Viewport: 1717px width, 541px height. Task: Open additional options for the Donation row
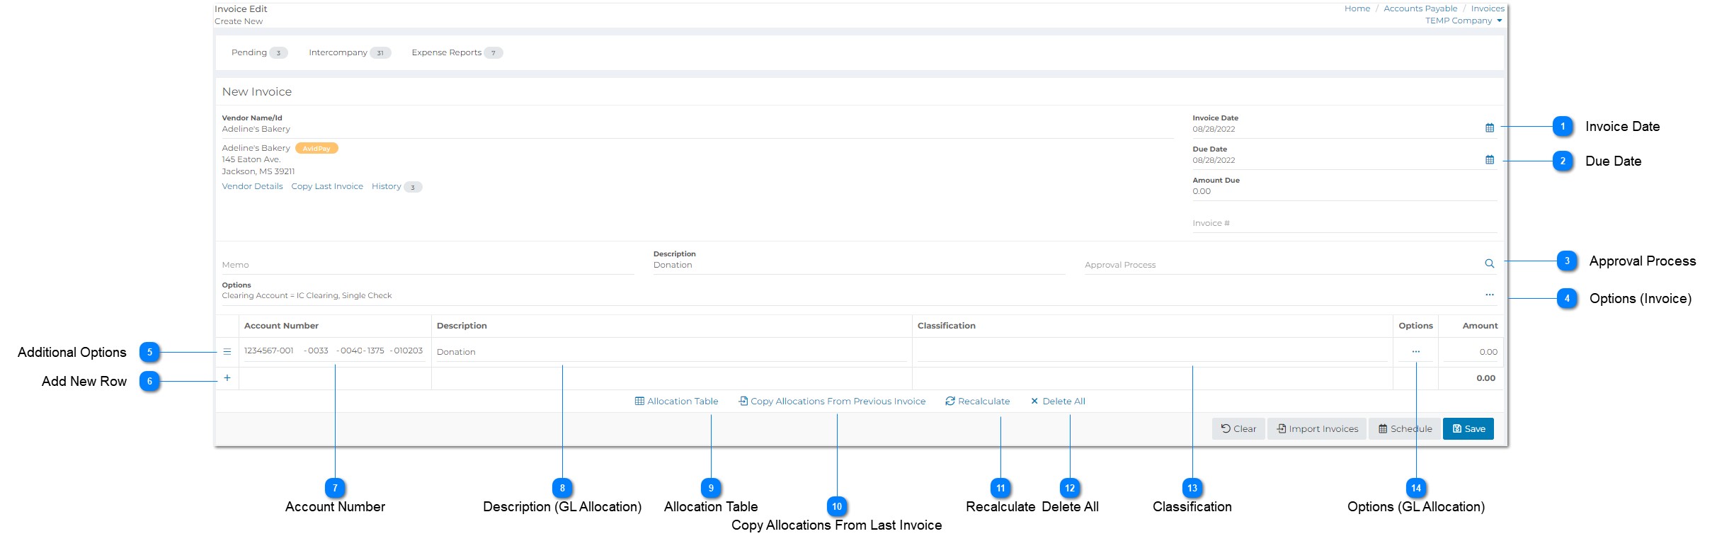(227, 351)
